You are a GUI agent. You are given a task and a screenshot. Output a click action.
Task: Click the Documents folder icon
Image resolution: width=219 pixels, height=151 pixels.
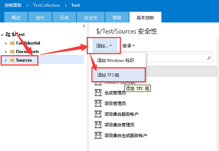tap(12, 52)
